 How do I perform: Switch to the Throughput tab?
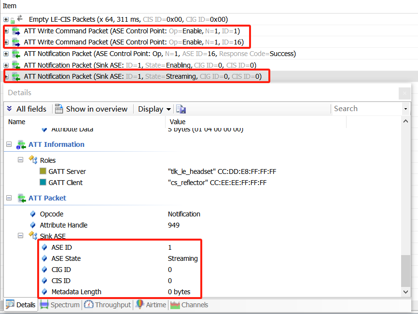(108, 305)
